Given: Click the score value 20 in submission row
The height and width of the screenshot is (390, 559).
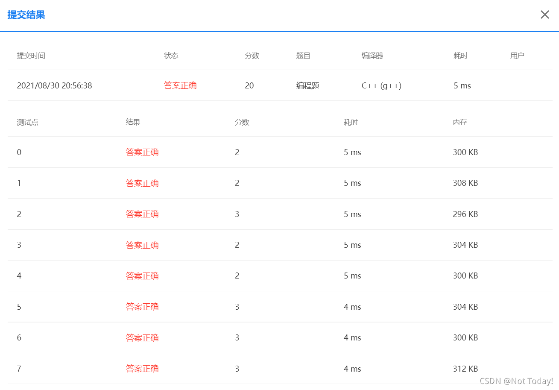Looking at the screenshot, I should 249,85.
